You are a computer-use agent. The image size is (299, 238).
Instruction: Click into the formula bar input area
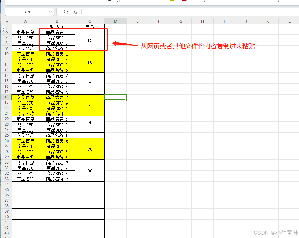[x=190, y=12]
